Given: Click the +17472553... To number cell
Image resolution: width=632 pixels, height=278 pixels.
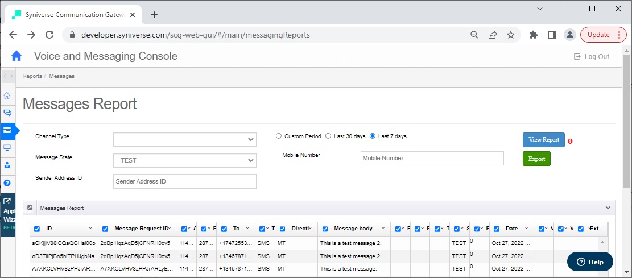Looking at the screenshot, I should pyautogui.click(x=236, y=243).
